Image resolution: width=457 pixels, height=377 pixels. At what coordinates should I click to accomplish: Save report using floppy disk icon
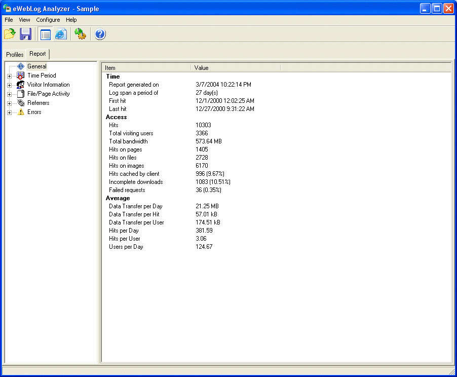26,34
